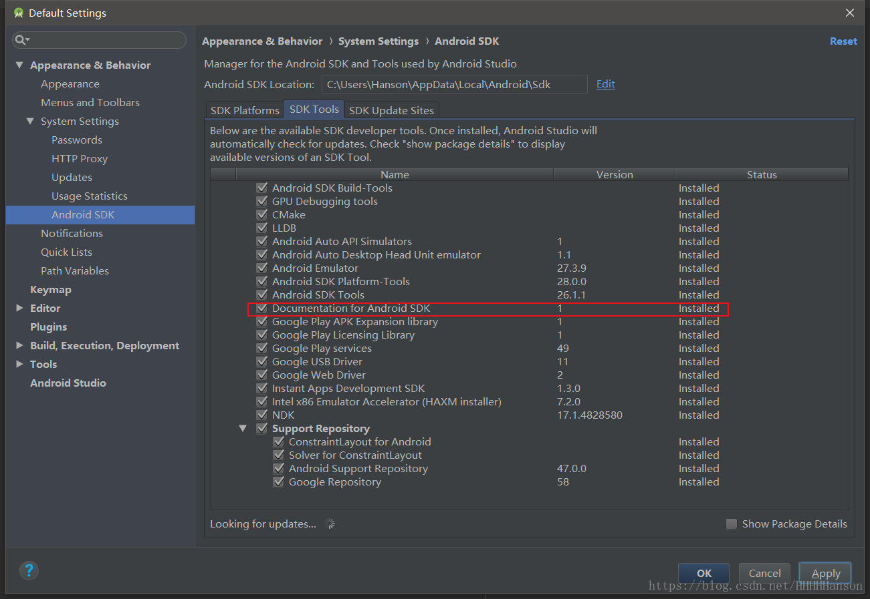Toggle Support Repository checkbox
Image resolution: width=870 pixels, height=599 pixels.
coord(262,428)
